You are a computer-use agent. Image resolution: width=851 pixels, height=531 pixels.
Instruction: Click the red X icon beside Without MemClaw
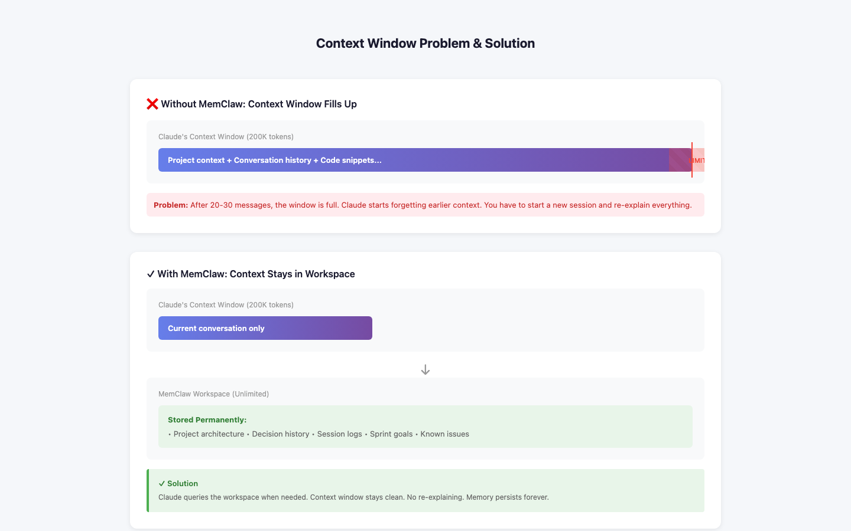point(152,104)
